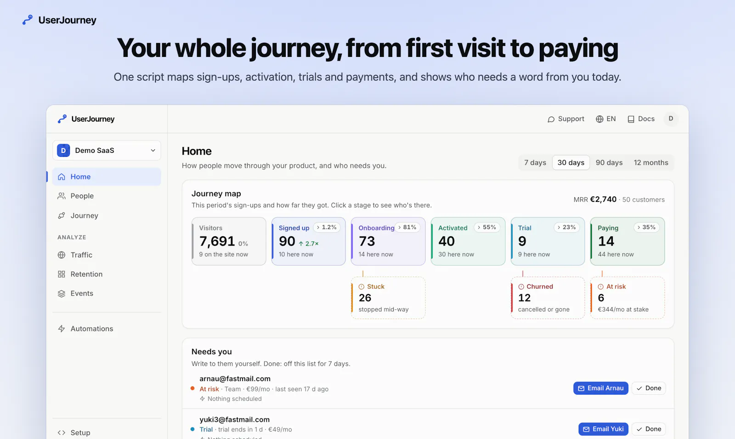Click the blue D workspace badge
735x439 pixels.
(63, 150)
